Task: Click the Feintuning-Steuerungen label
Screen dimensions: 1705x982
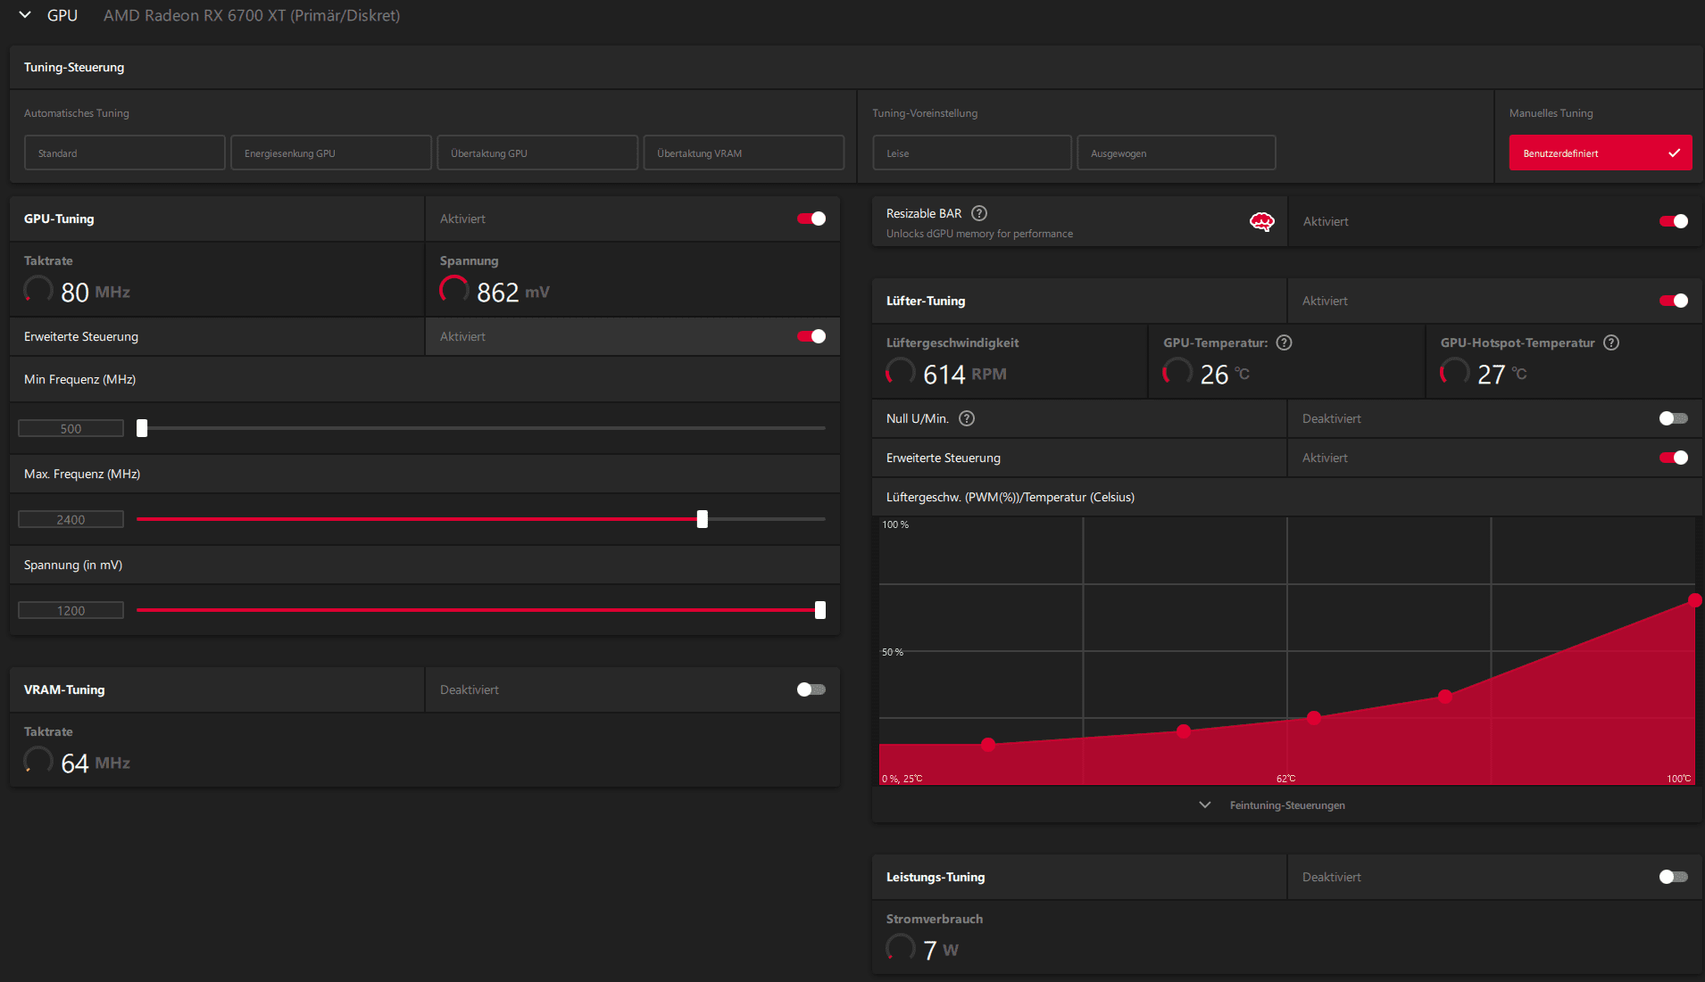Action: (x=1287, y=805)
